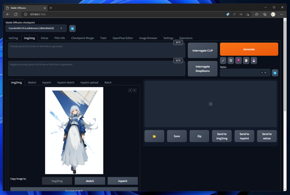Click the Zip button
290x195 pixels.
coord(199,136)
